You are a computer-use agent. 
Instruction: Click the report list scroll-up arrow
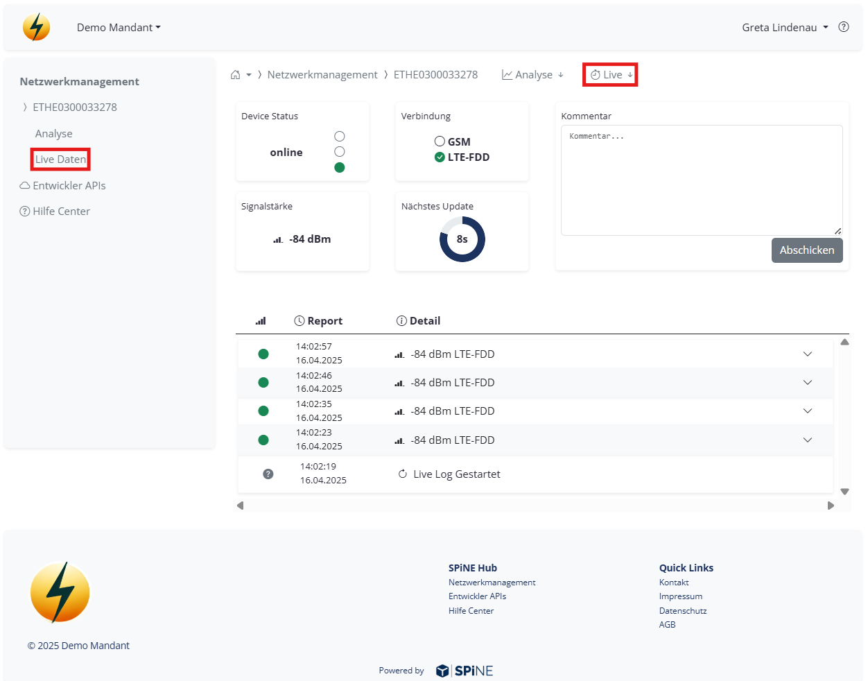click(844, 342)
